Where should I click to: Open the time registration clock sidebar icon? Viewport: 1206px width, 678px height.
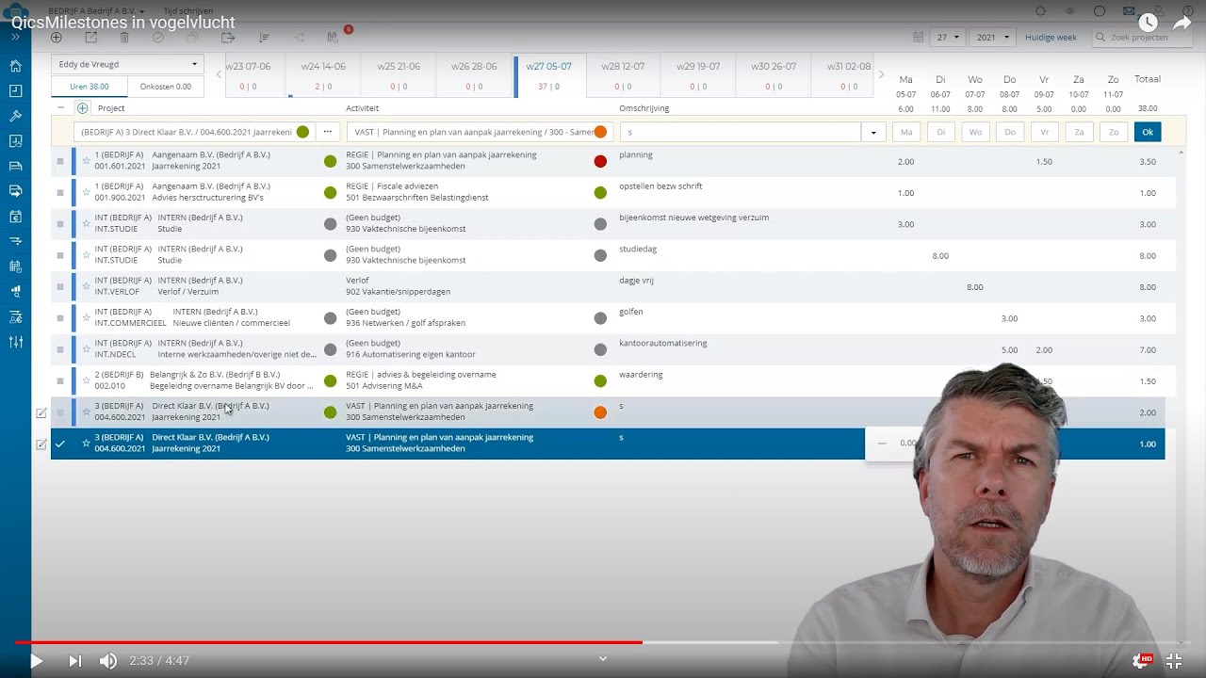coord(16,91)
